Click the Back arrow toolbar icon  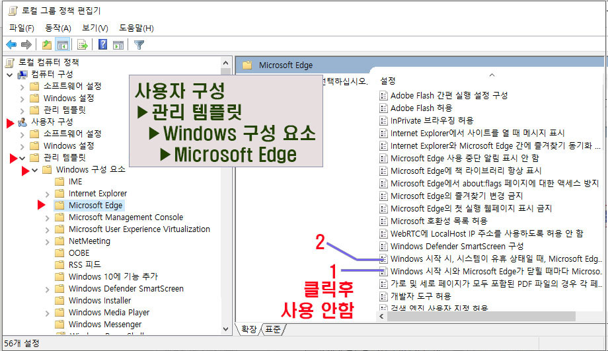[11, 44]
